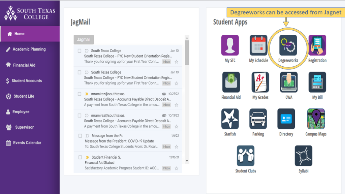Check the Student Financial S. email checkbox
Image resolution: width=345 pixels, height=194 pixels.
[80, 157]
